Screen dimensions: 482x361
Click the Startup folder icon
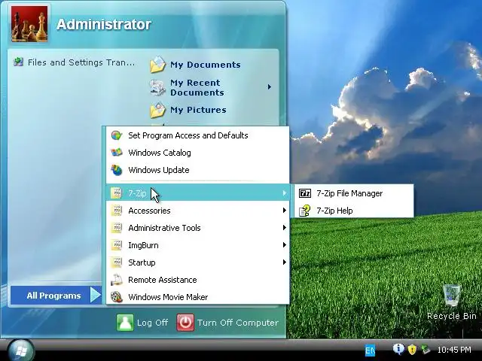pyautogui.click(x=117, y=262)
